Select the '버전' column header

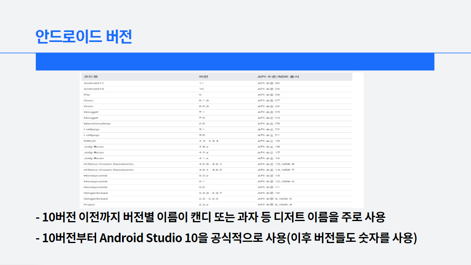click(203, 77)
